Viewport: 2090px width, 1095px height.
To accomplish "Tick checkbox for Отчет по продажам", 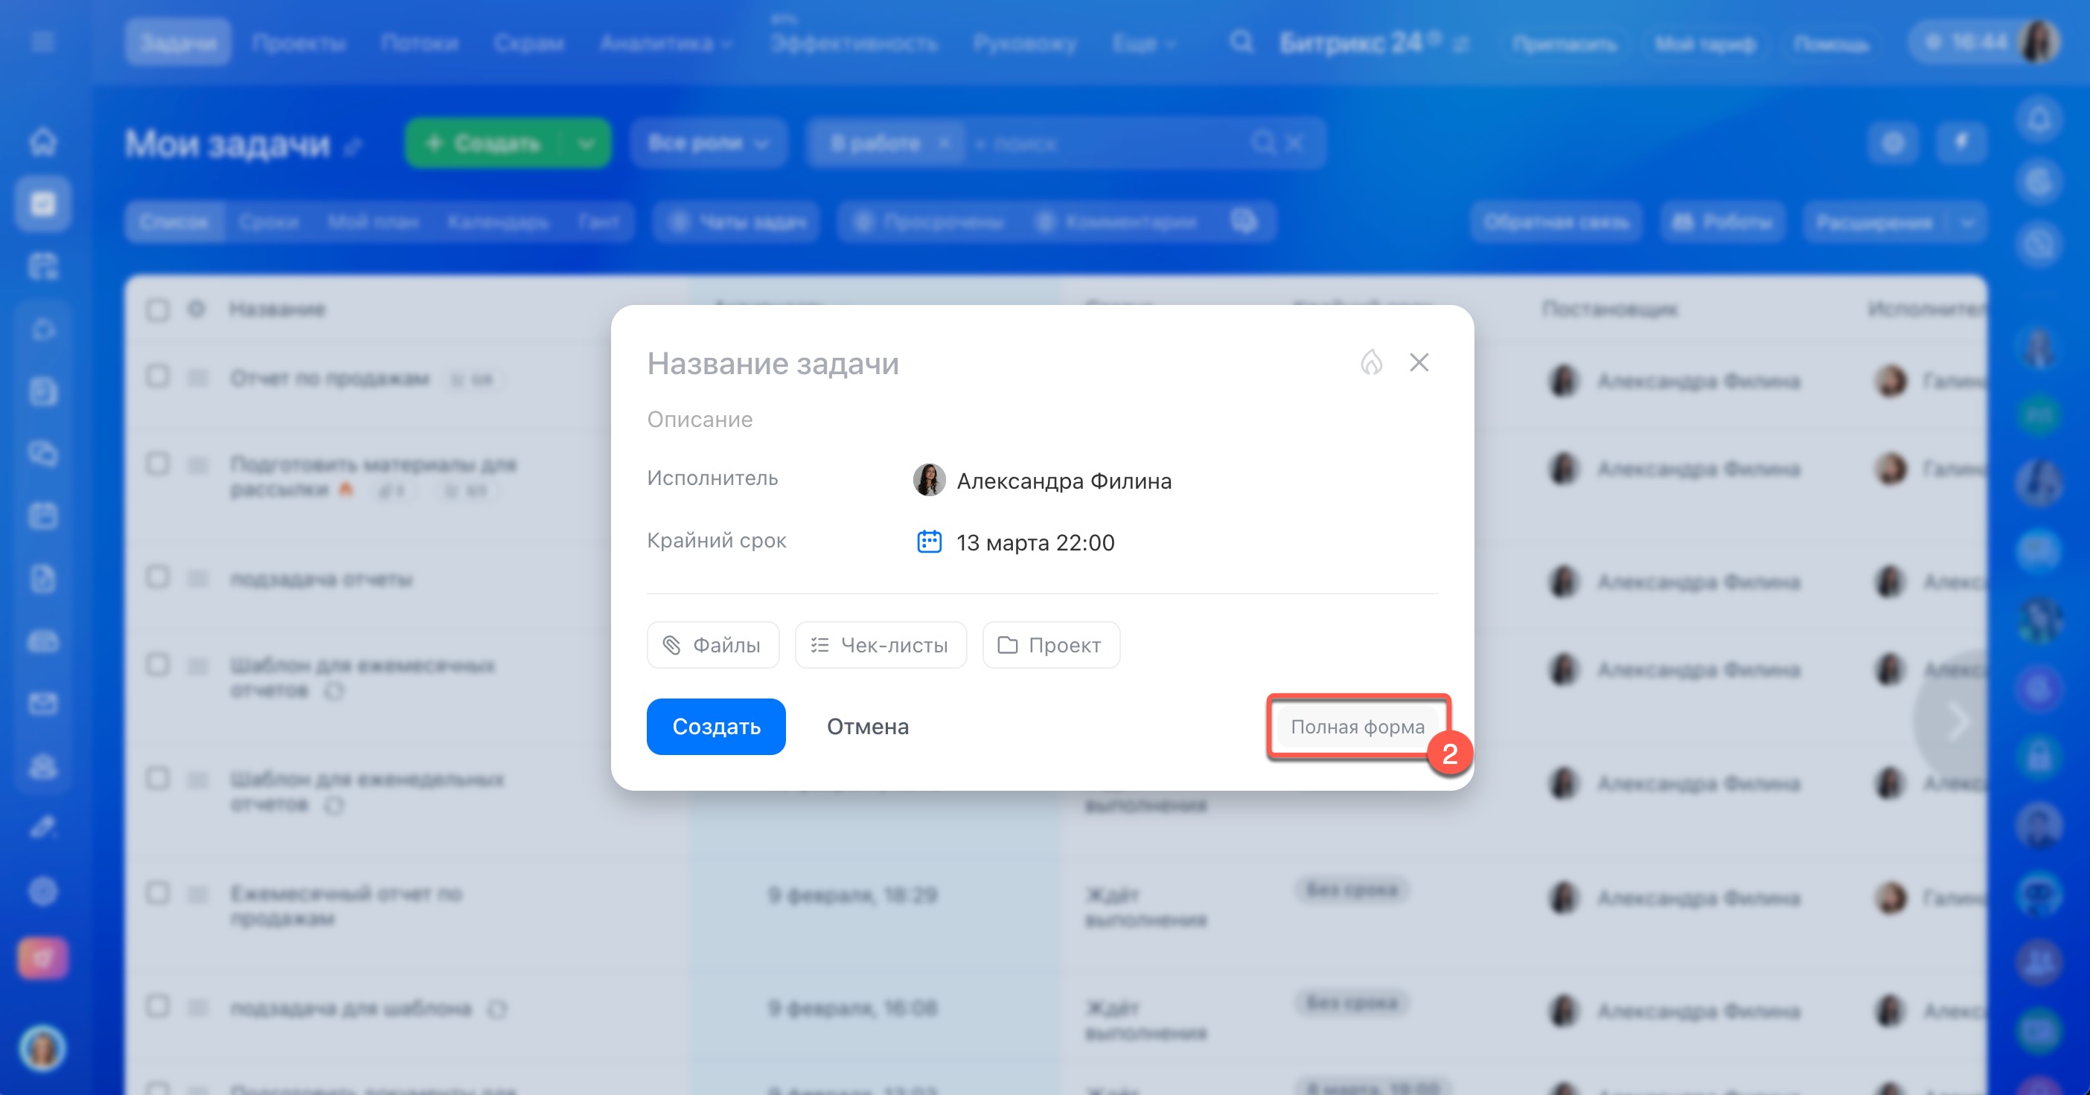I will pyautogui.click(x=159, y=377).
